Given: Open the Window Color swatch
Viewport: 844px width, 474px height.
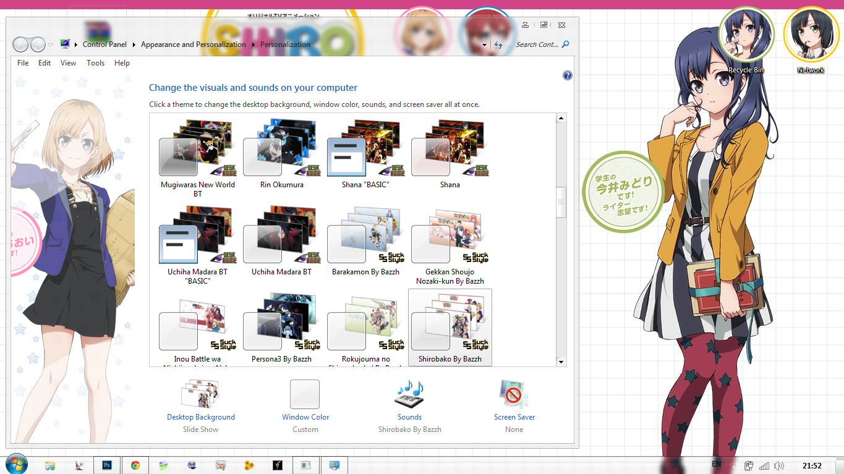Looking at the screenshot, I should pos(305,394).
